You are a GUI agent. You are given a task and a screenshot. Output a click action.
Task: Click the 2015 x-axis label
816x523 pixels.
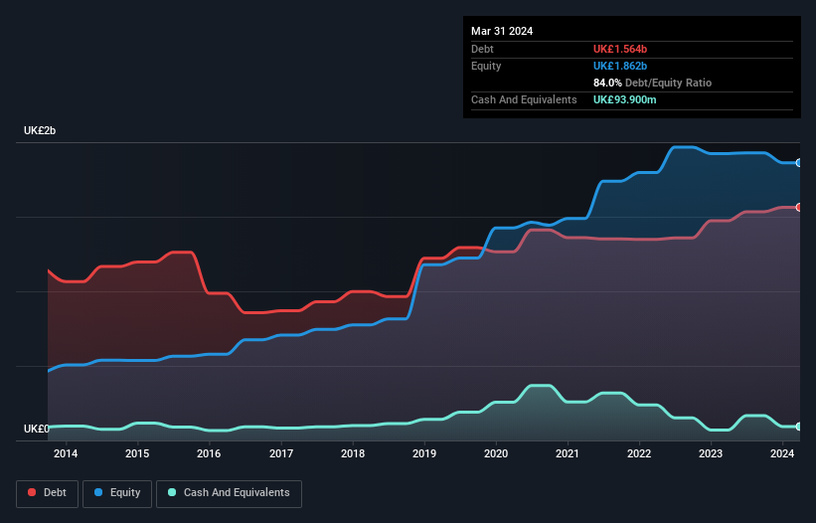137,453
